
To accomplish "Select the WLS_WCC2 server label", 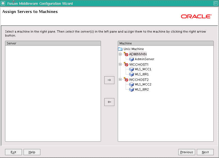I will 143,84.
